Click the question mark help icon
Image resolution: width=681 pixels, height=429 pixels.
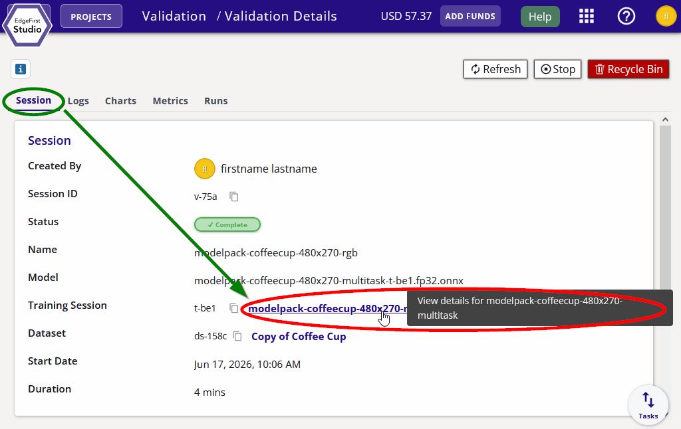click(626, 17)
